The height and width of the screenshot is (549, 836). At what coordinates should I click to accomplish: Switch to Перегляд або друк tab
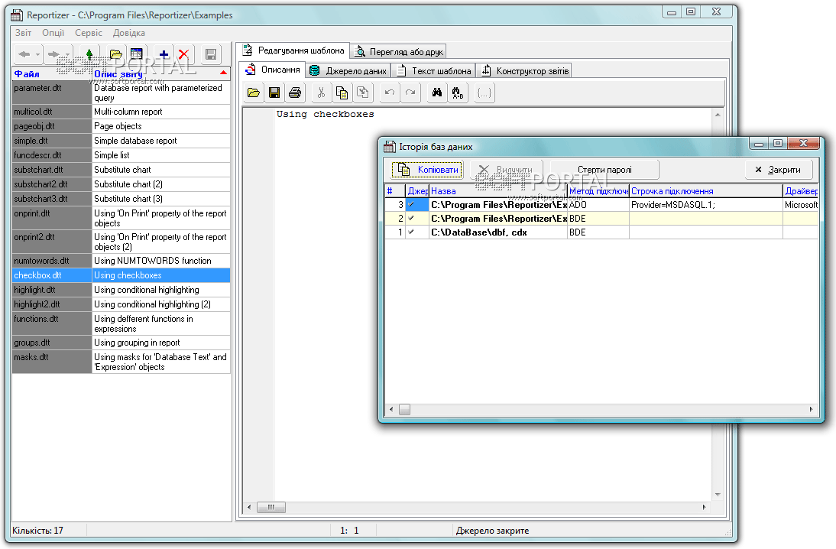[399, 52]
